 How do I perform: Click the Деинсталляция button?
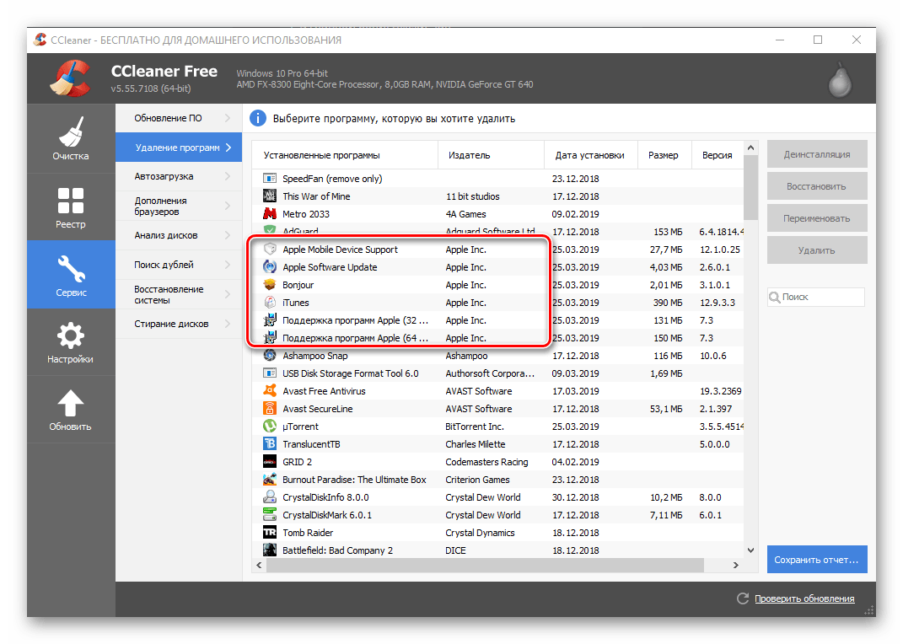point(817,154)
